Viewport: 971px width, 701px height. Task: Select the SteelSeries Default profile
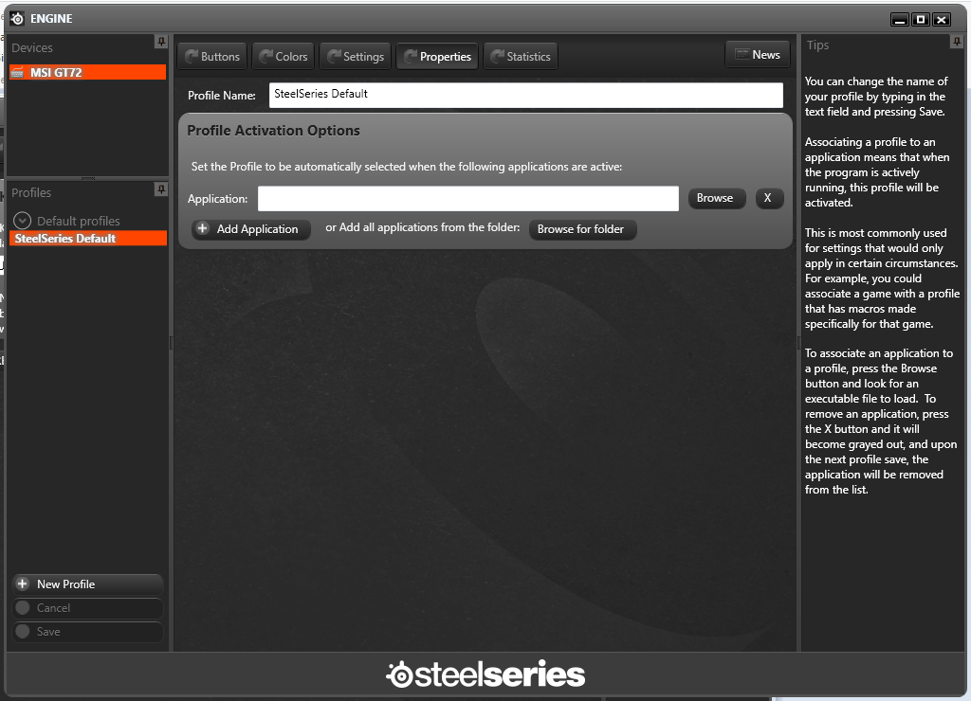point(88,238)
